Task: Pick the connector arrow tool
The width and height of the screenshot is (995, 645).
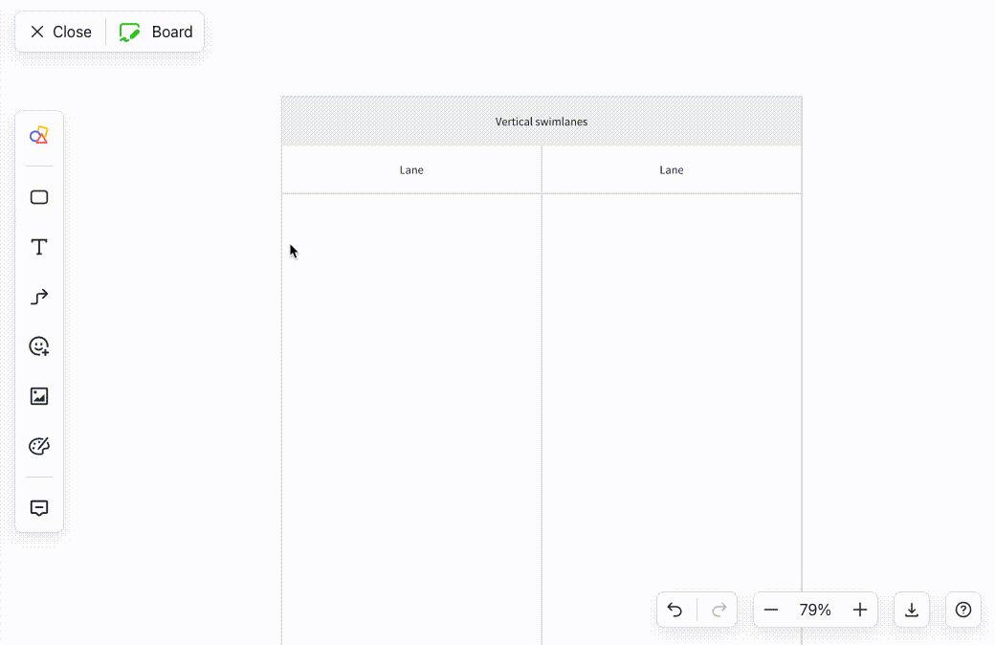Action: coord(38,297)
